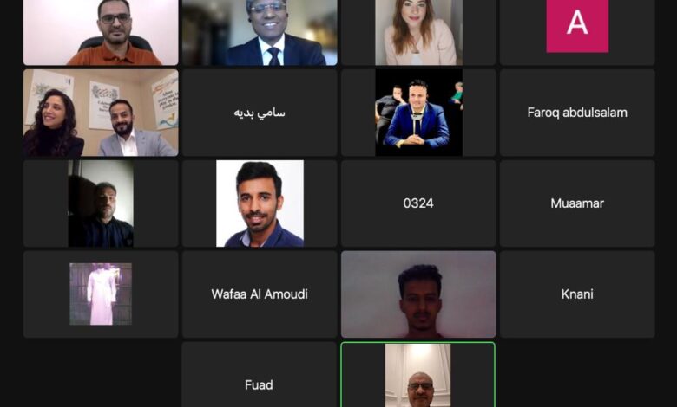Click the Wafaa Al Amoudi tile
The height and width of the screenshot is (407, 677).
point(259,294)
